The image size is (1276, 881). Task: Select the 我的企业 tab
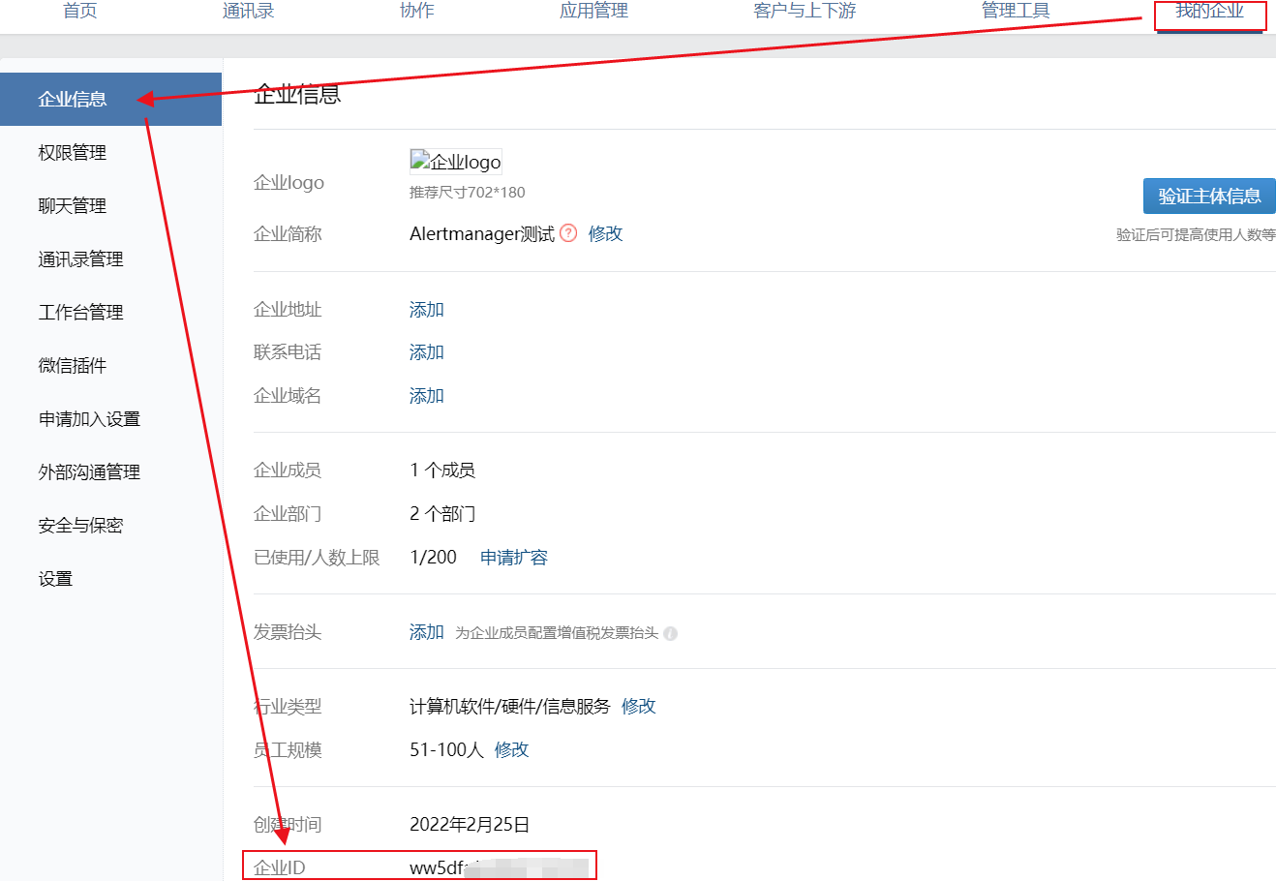coord(1210,11)
